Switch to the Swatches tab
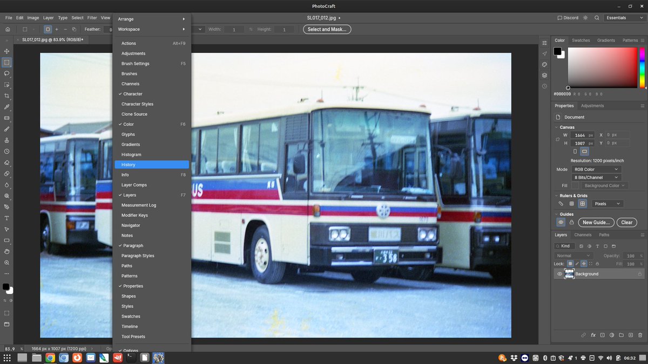The height and width of the screenshot is (364, 648). [x=581, y=40]
